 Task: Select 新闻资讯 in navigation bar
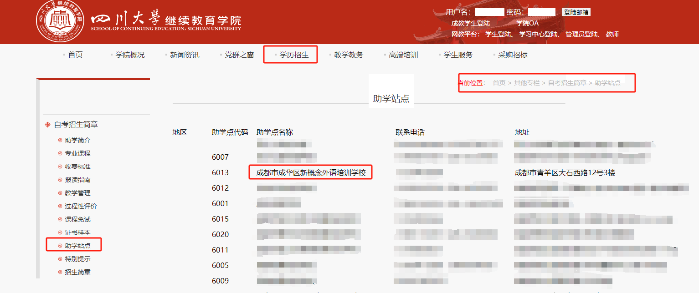click(x=184, y=55)
